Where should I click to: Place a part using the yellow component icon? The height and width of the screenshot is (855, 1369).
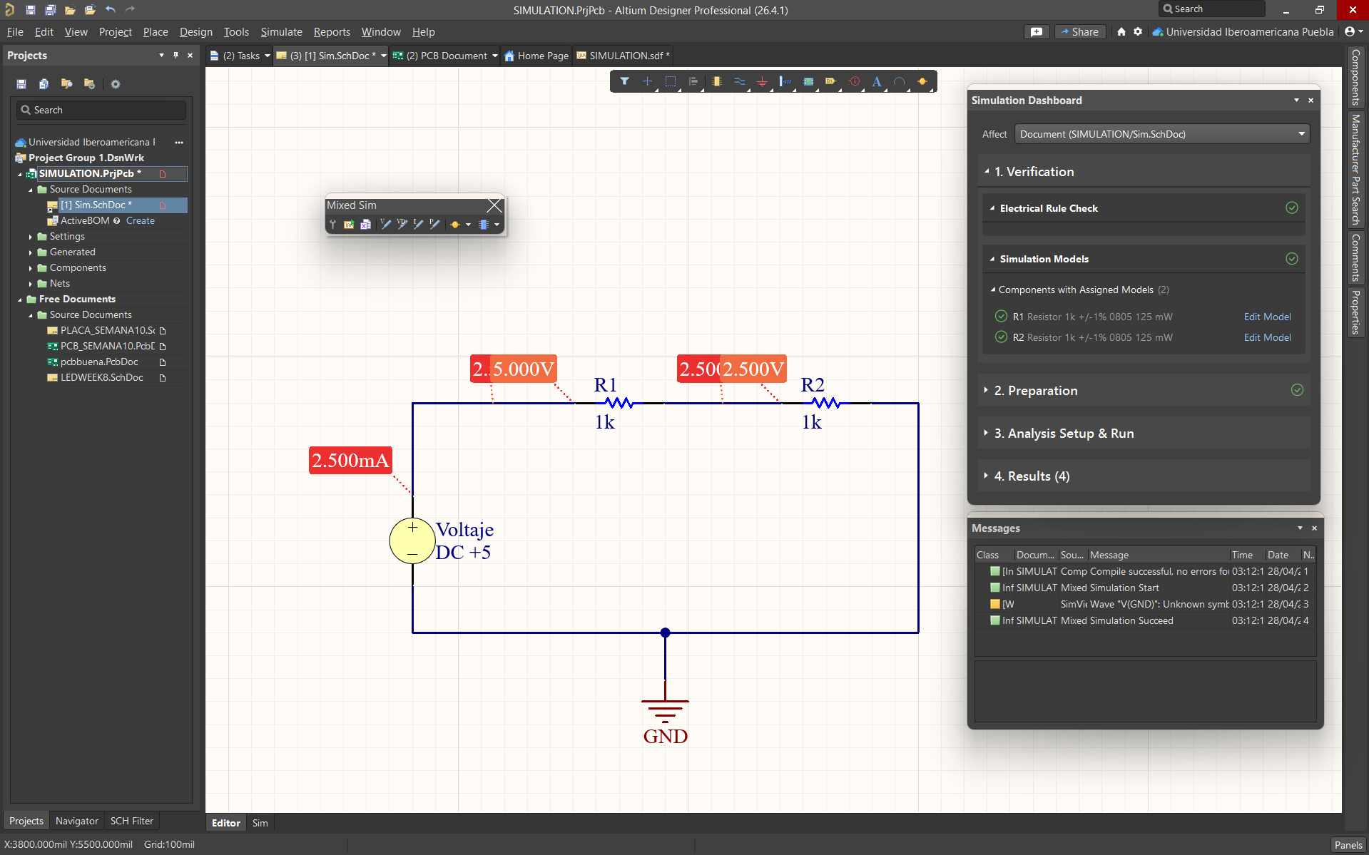[x=716, y=81]
